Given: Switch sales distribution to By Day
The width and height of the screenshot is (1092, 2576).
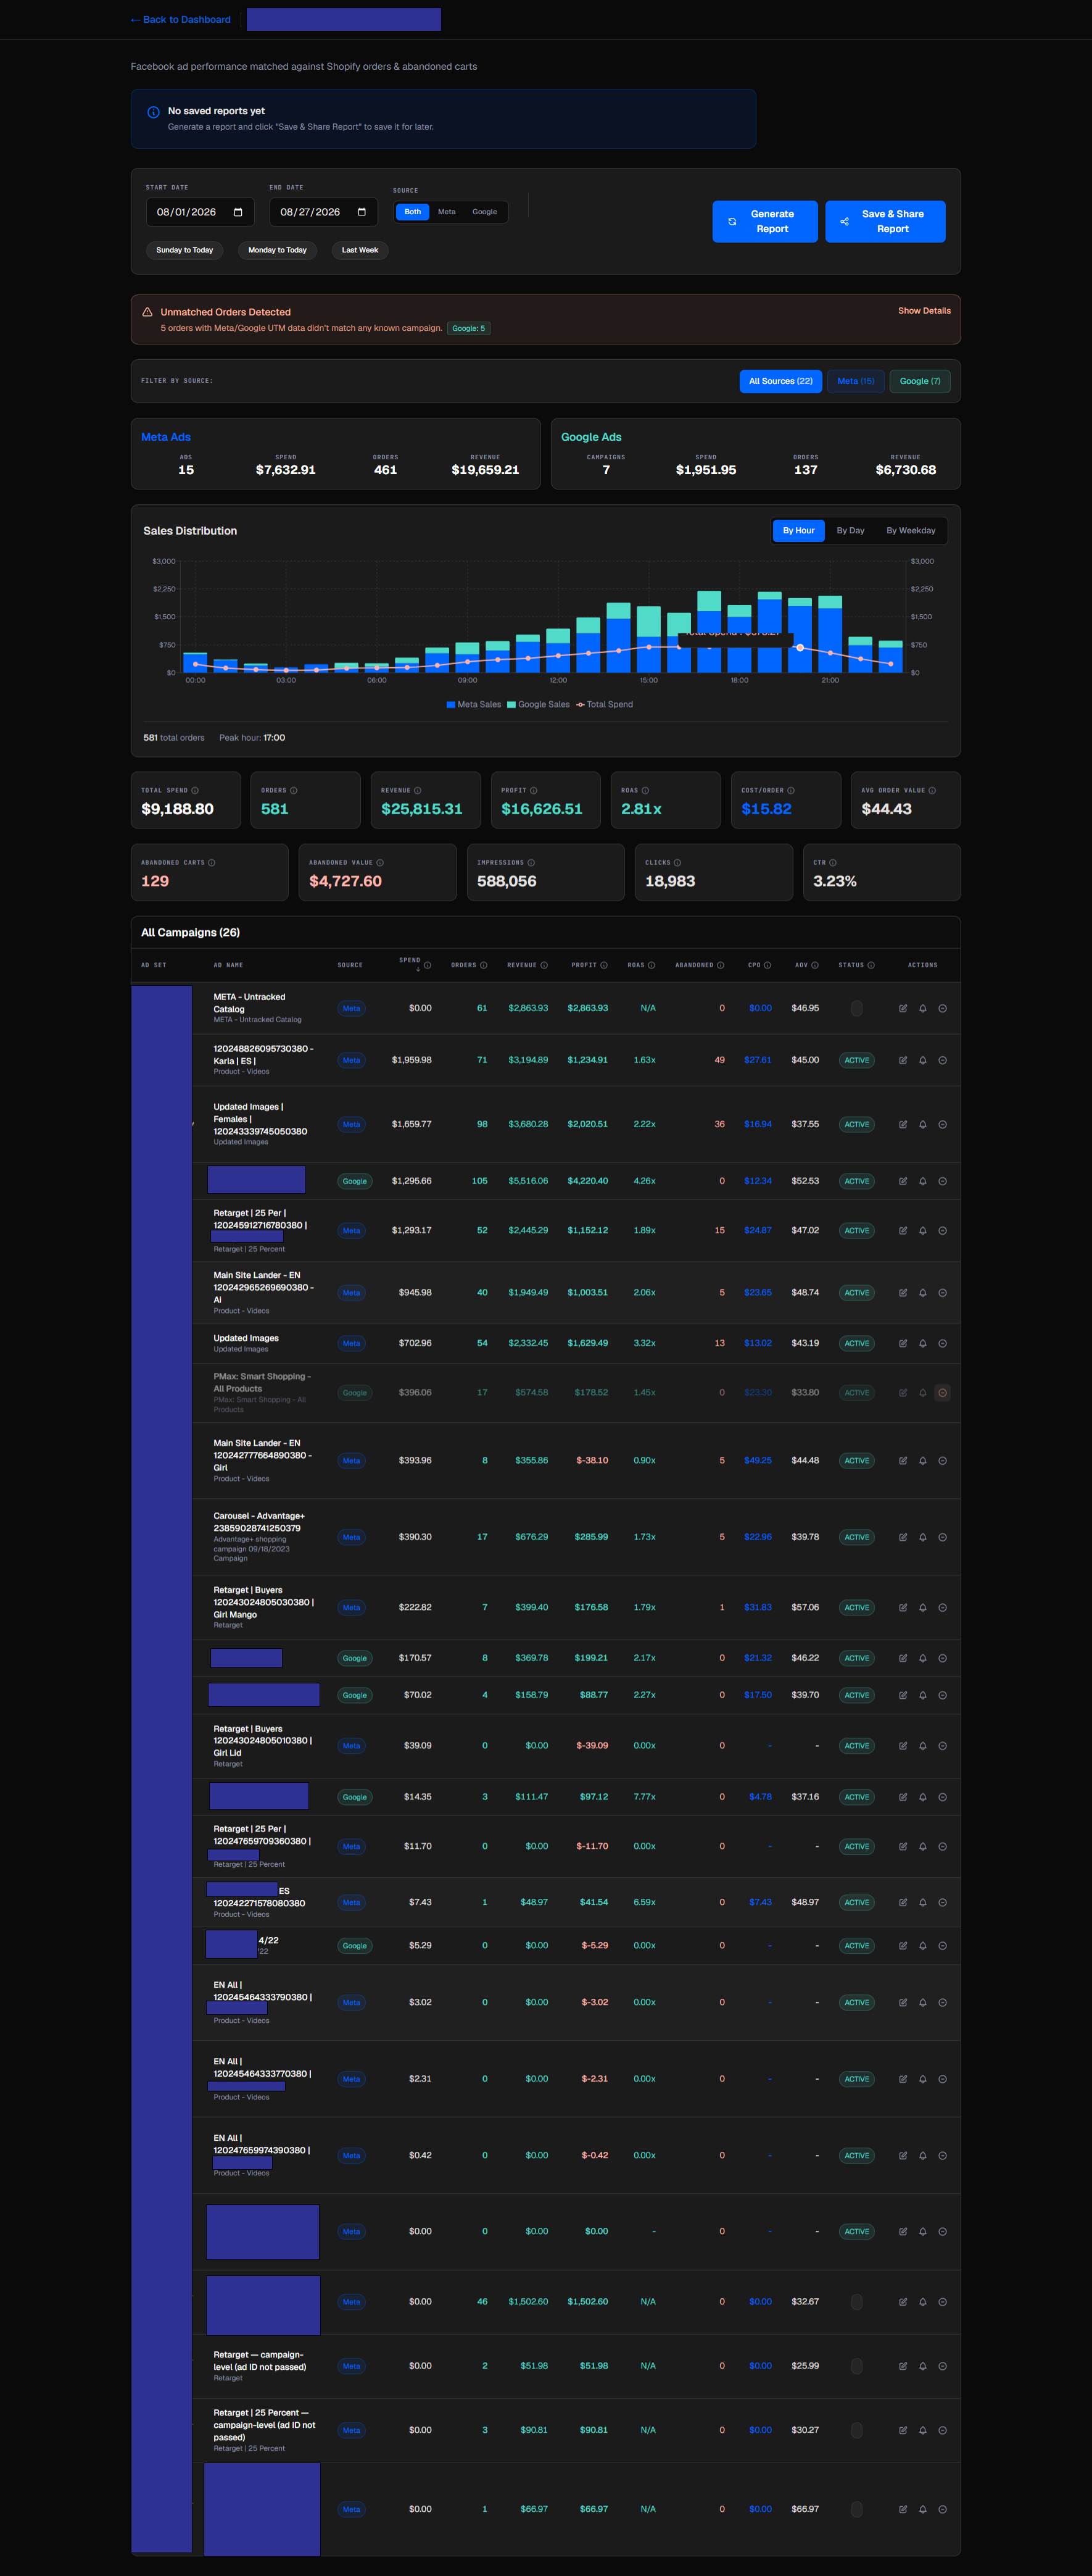Looking at the screenshot, I should 850,531.
